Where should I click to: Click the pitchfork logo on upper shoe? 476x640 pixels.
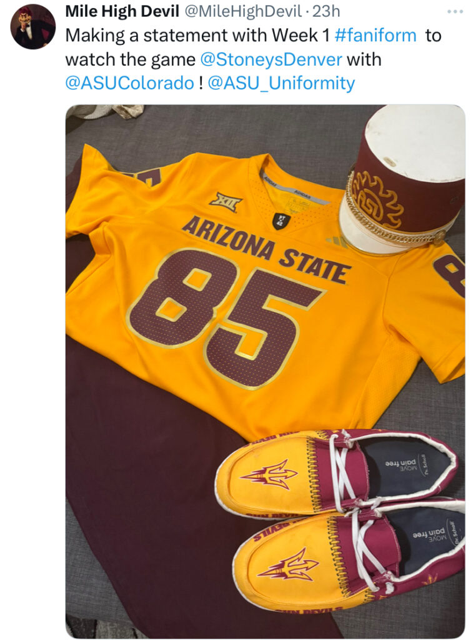click(269, 475)
